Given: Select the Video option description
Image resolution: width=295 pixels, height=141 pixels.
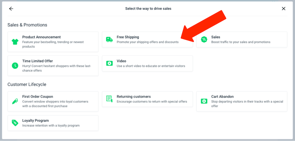Looking at the screenshot, I should 151,66.
